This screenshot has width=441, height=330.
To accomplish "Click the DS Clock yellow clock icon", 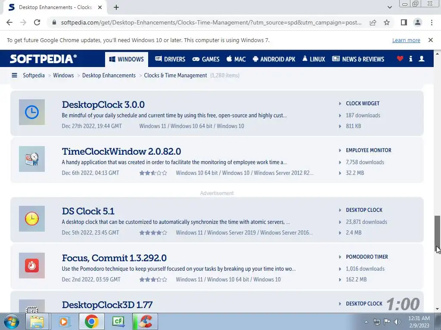I will click(x=32, y=219).
